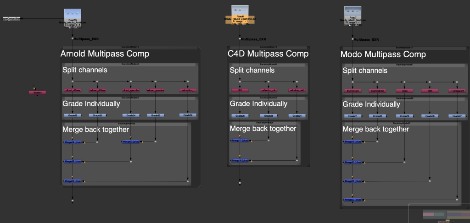Select the Merge18 (plus) node
Image resolution: width=470 pixels, height=223 pixels.
click(240, 161)
